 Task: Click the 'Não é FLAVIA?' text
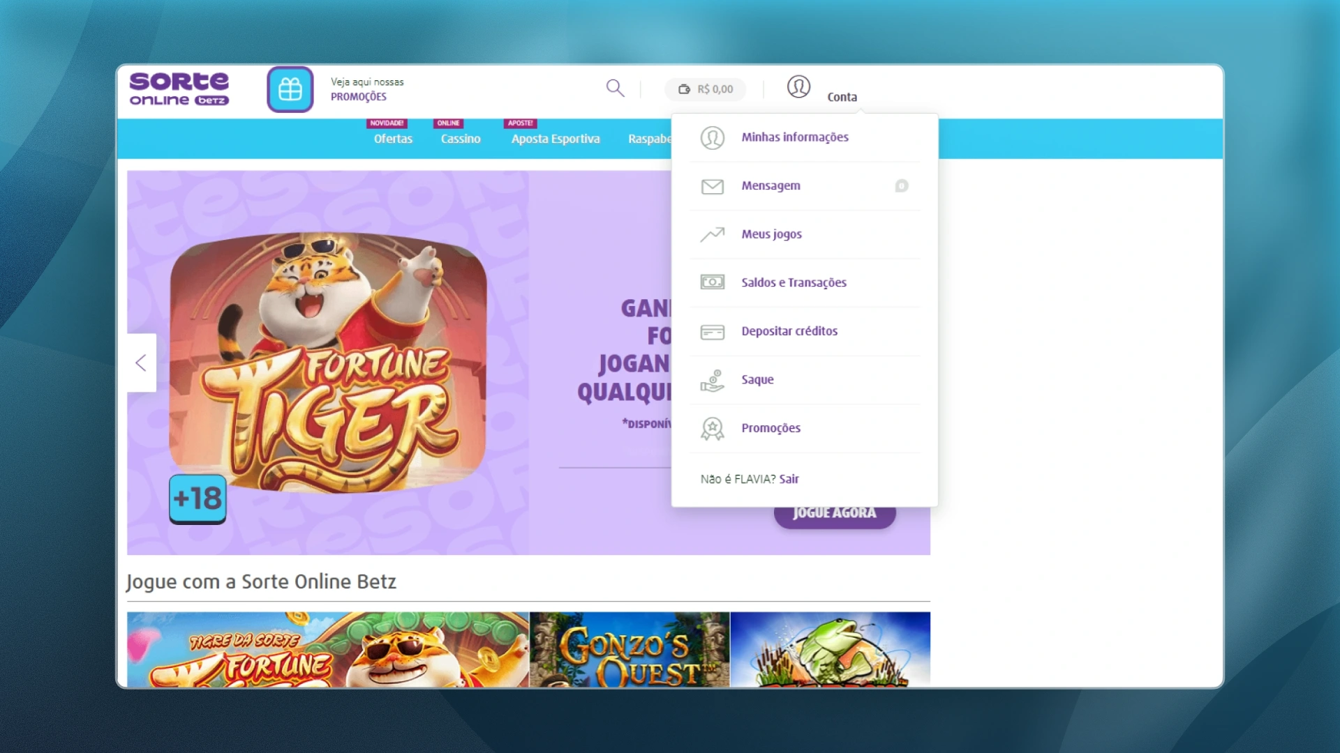(x=738, y=479)
